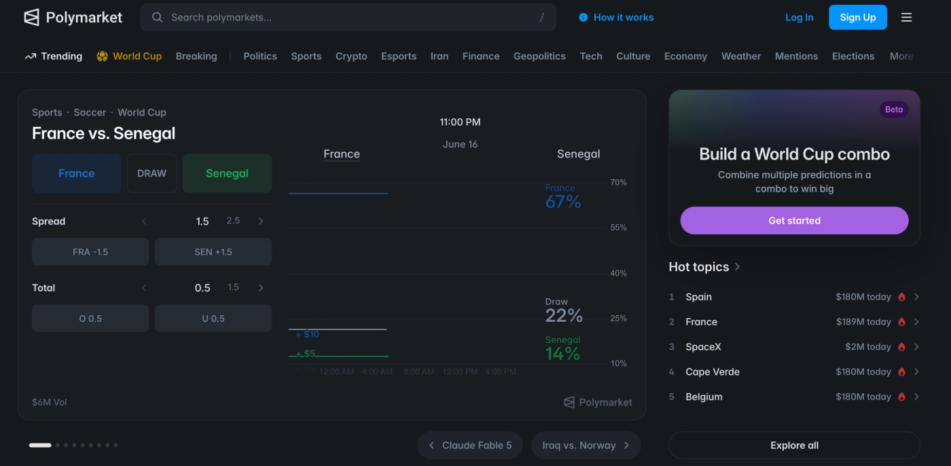Click the search magnifier icon

[x=157, y=18]
